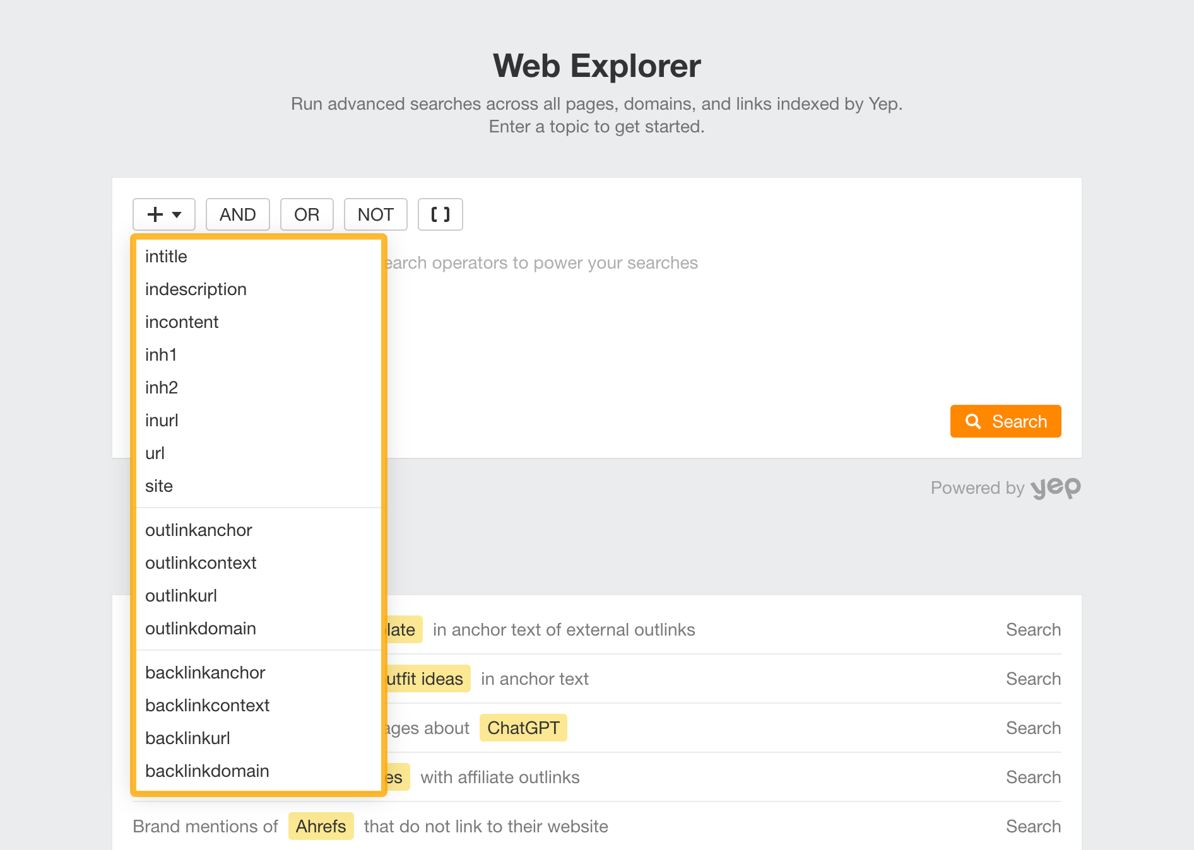Click the highlighted ChatGPT term

click(x=523, y=728)
